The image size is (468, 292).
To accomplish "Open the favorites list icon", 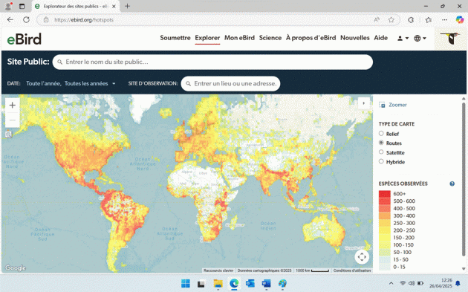I will coord(429,20).
